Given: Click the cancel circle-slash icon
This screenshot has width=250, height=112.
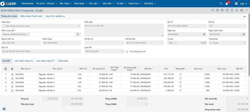Looking at the screenshot, I should (232, 10).
